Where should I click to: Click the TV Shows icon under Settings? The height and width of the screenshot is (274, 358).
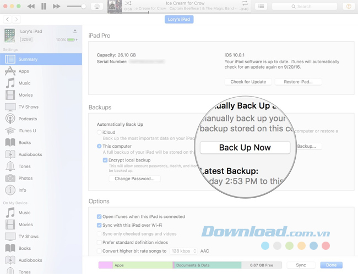(x=10, y=107)
